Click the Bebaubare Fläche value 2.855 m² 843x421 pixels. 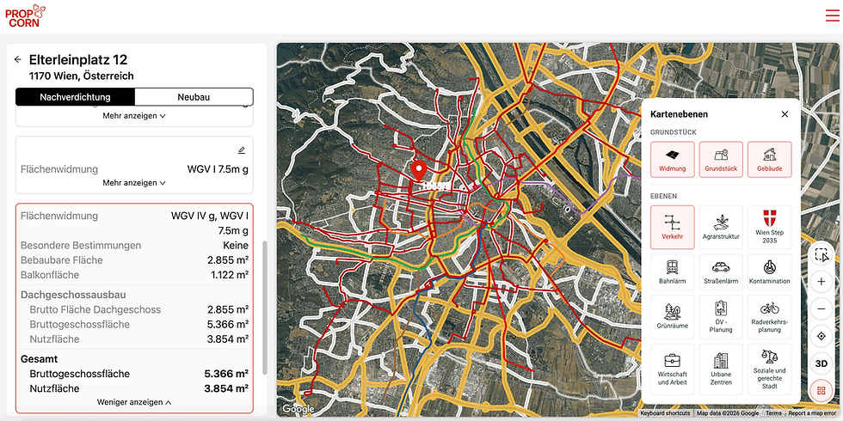click(228, 259)
